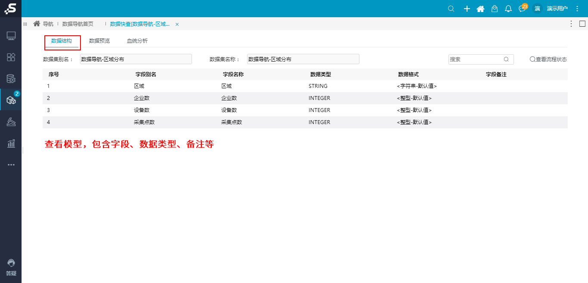Click 查看流程状态 link
This screenshot has height=283, width=588.
[x=548, y=59]
